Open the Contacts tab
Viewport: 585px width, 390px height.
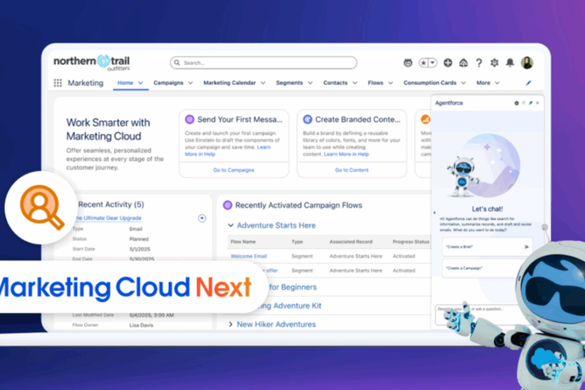[335, 83]
